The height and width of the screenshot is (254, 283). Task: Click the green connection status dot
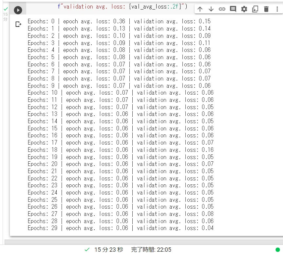point(278,250)
